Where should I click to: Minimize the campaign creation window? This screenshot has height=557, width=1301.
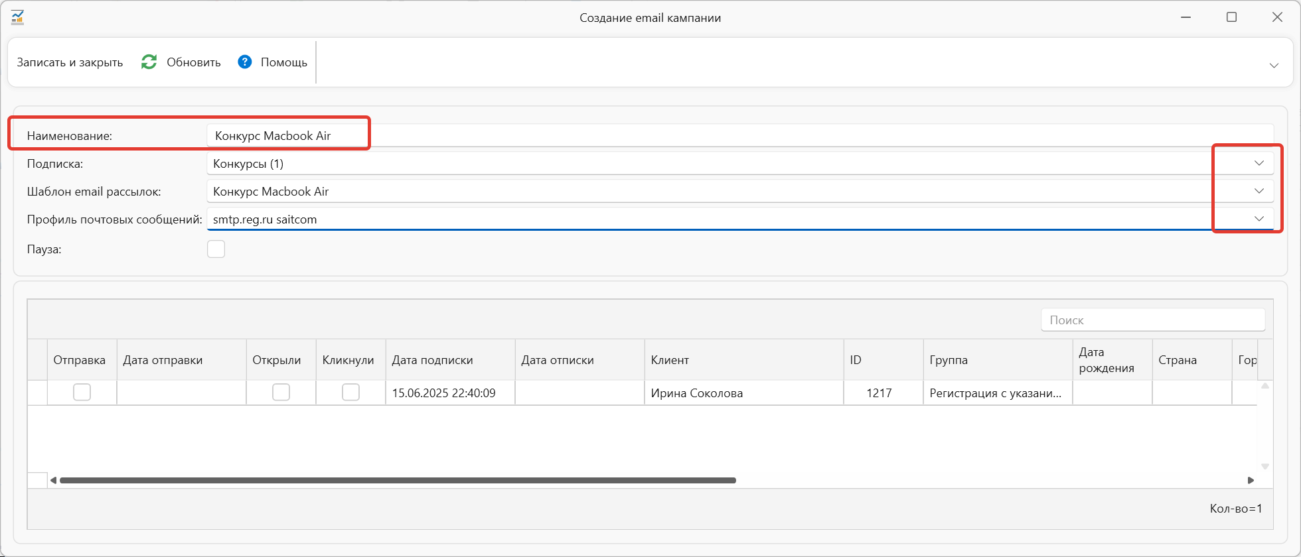tap(1187, 17)
